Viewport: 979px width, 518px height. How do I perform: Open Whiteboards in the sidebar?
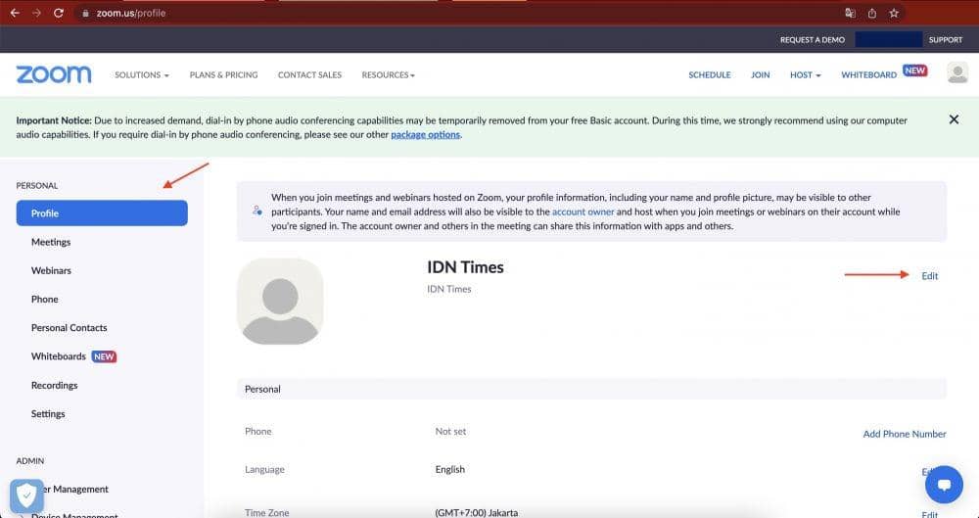pyautogui.click(x=59, y=356)
